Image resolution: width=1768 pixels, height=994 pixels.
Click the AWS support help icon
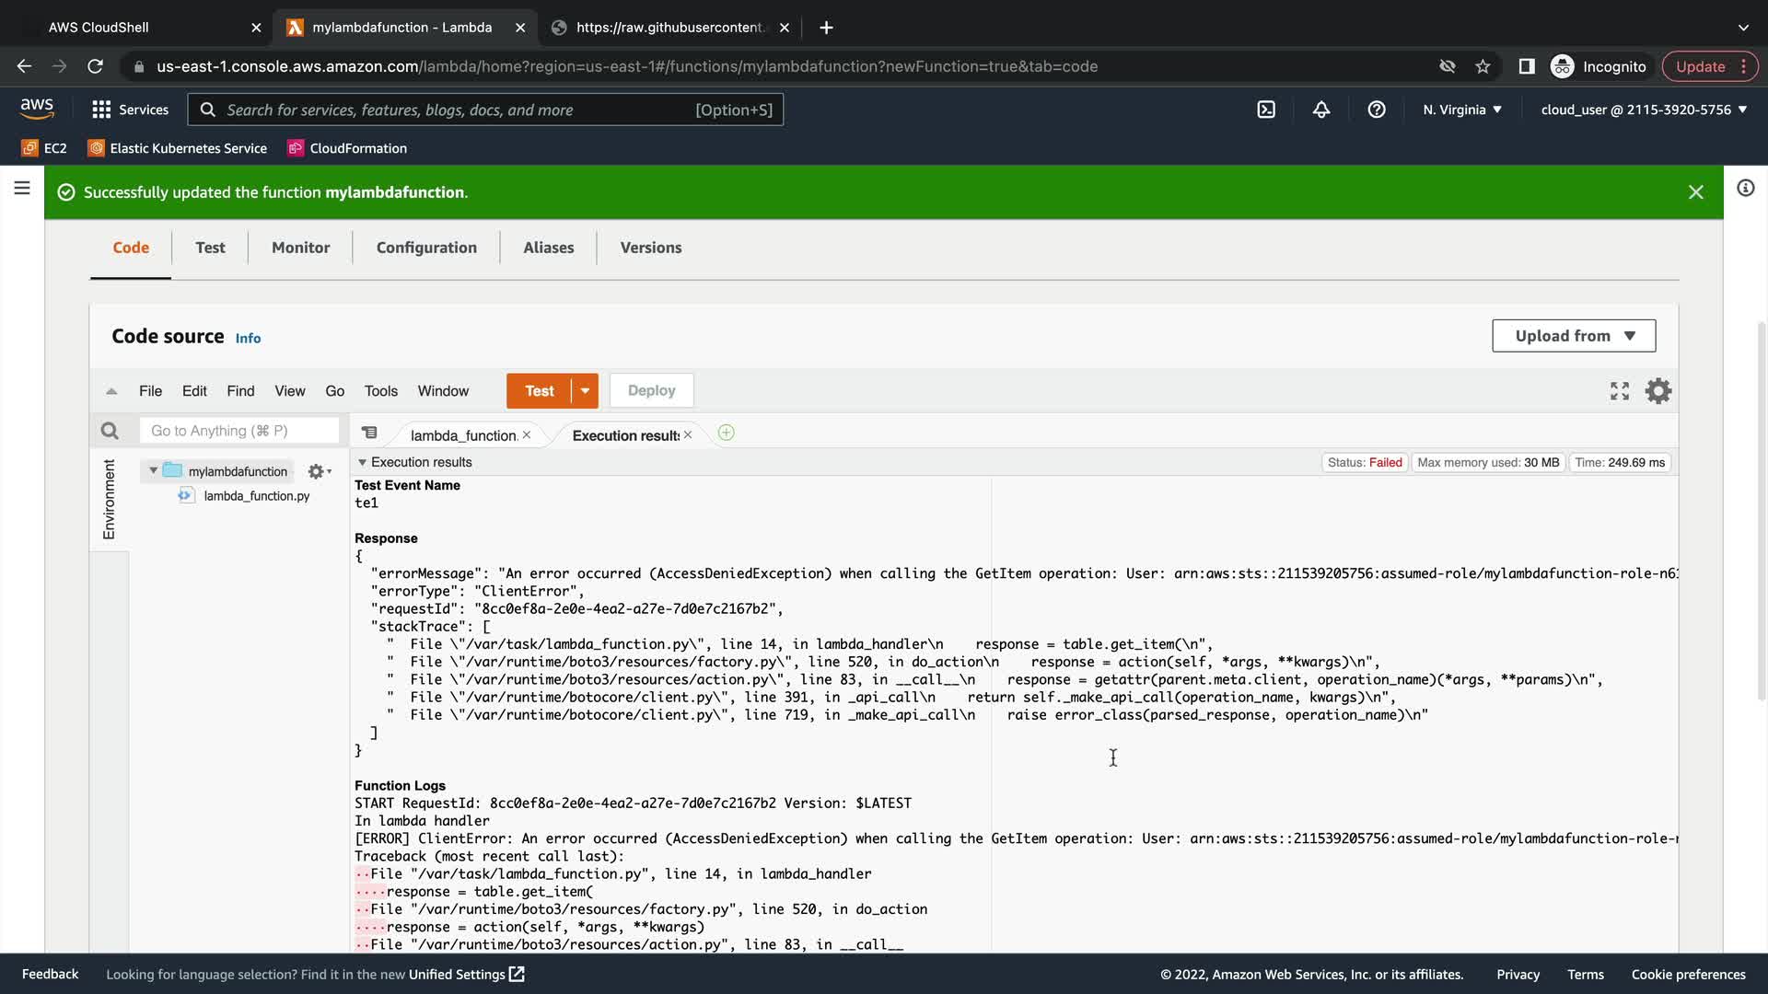click(x=1377, y=110)
